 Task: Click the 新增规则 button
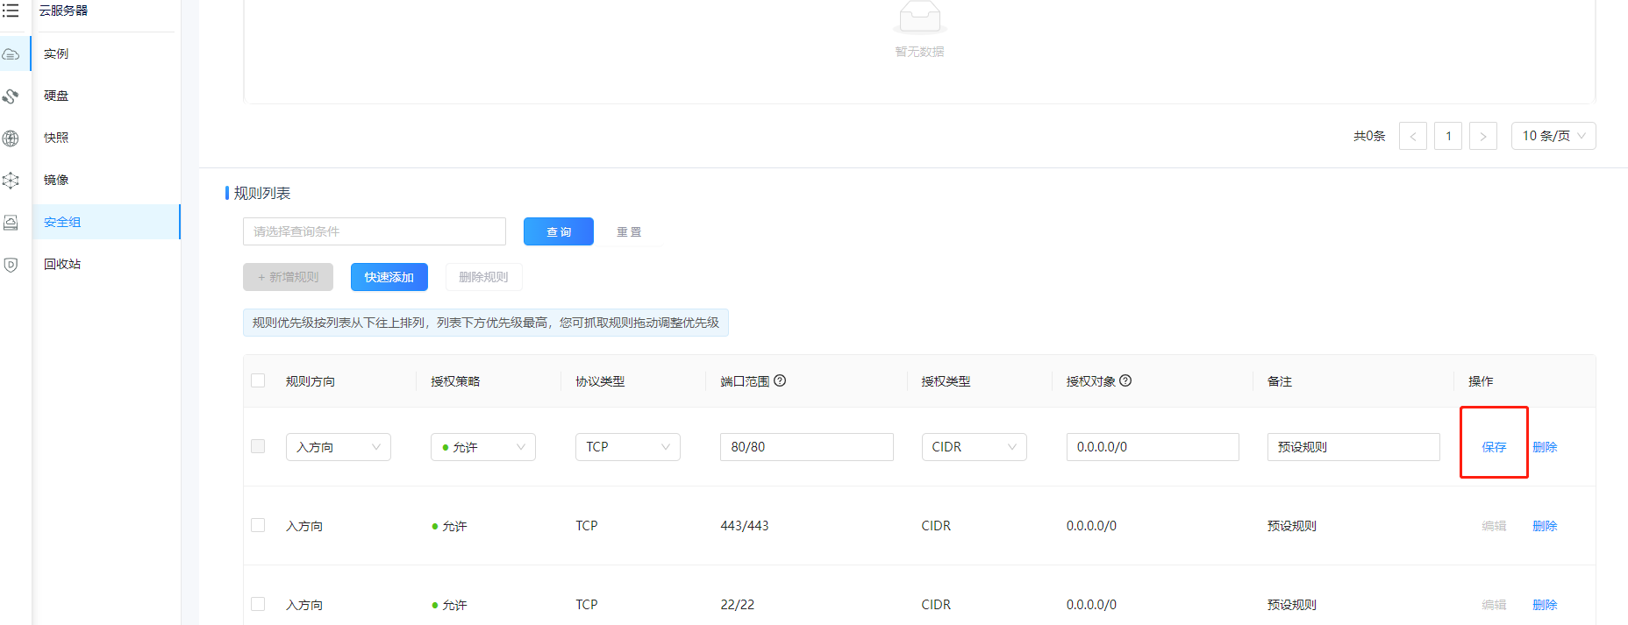coord(288,277)
